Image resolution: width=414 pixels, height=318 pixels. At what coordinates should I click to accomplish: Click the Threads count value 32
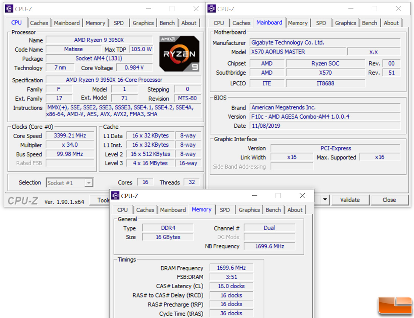tap(192, 182)
